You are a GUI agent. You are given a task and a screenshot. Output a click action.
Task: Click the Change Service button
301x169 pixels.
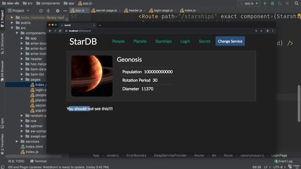pos(230,41)
